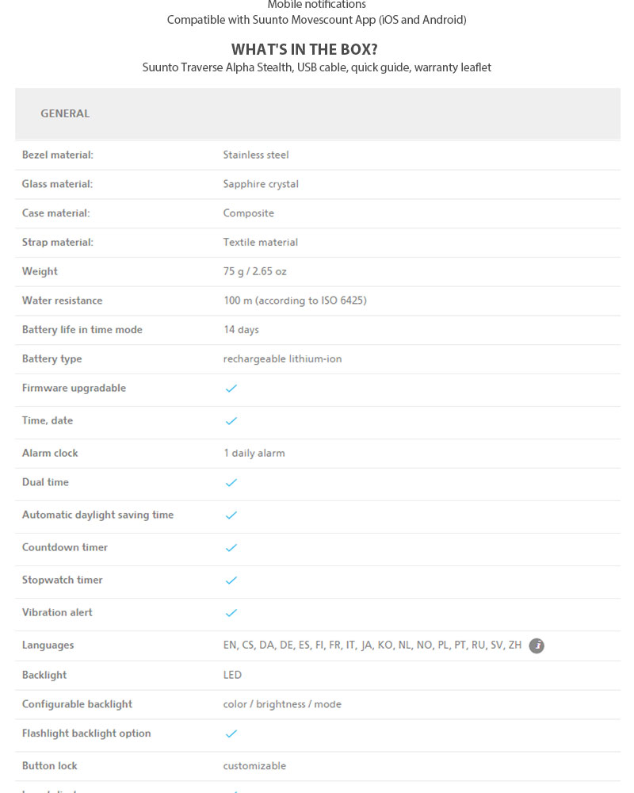The image size is (634, 793).
Task: Click the Configurable backlight row label
Action: [77, 704]
